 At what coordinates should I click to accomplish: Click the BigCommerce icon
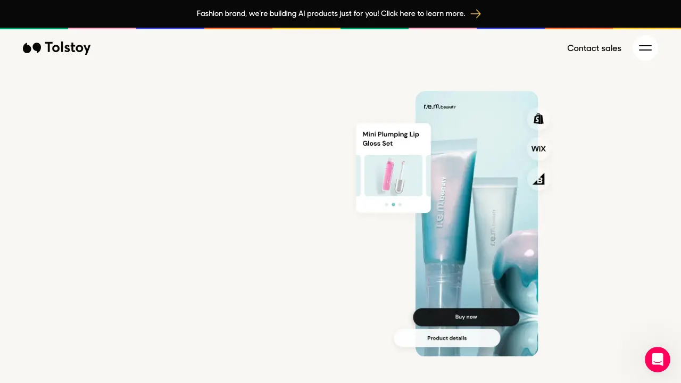(x=538, y=179)
